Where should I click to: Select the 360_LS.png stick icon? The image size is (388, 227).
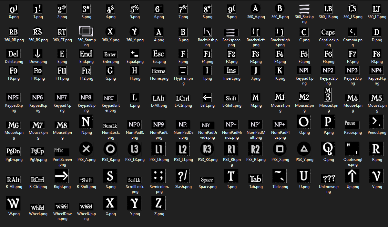352,9
